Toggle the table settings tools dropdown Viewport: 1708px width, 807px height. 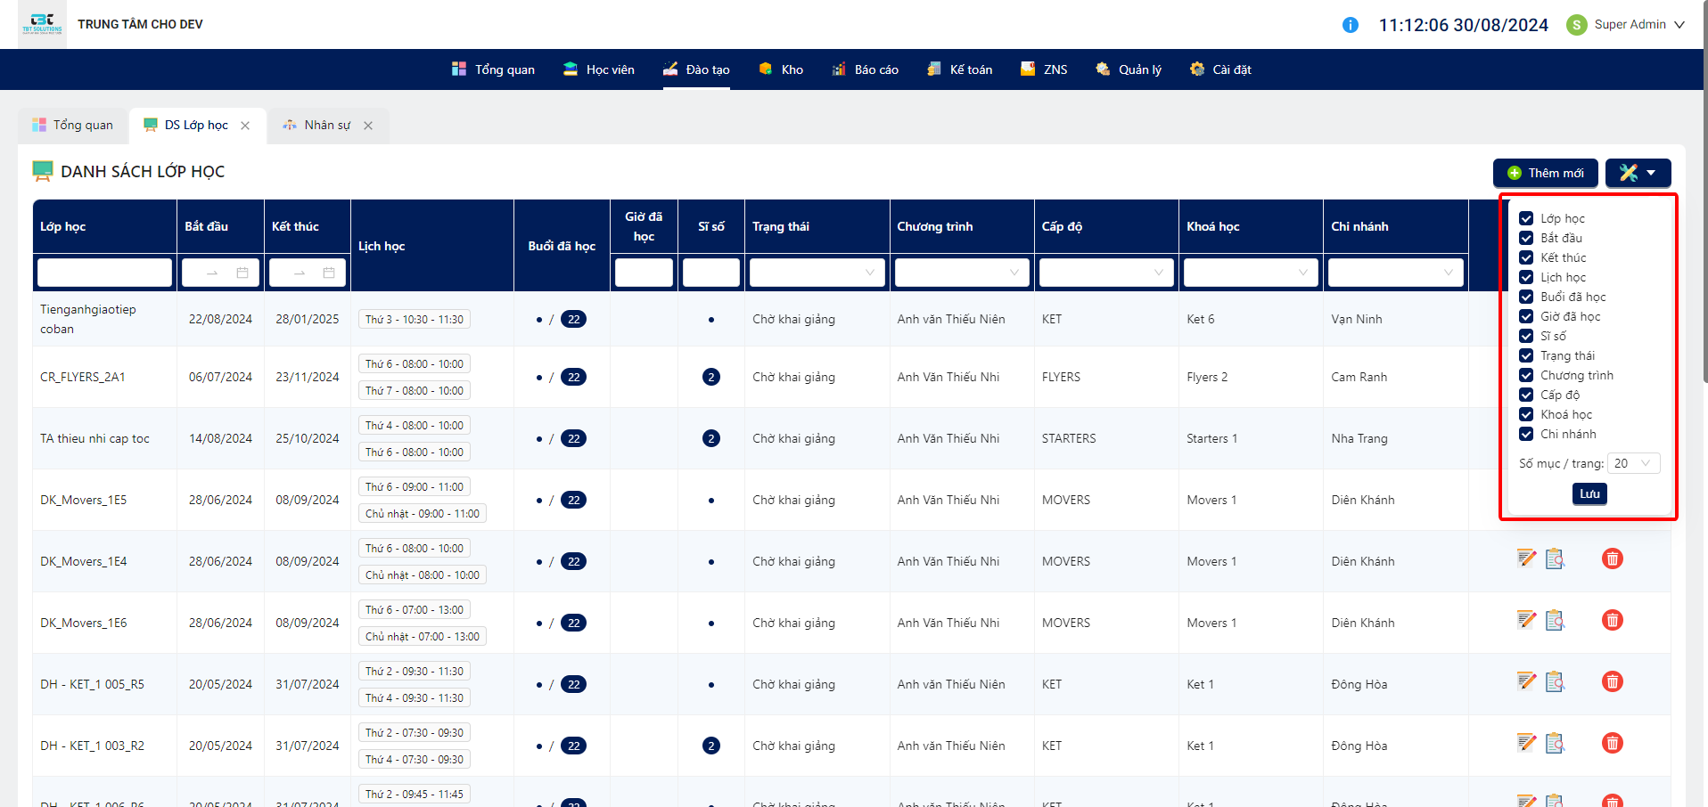point(1638,173)
